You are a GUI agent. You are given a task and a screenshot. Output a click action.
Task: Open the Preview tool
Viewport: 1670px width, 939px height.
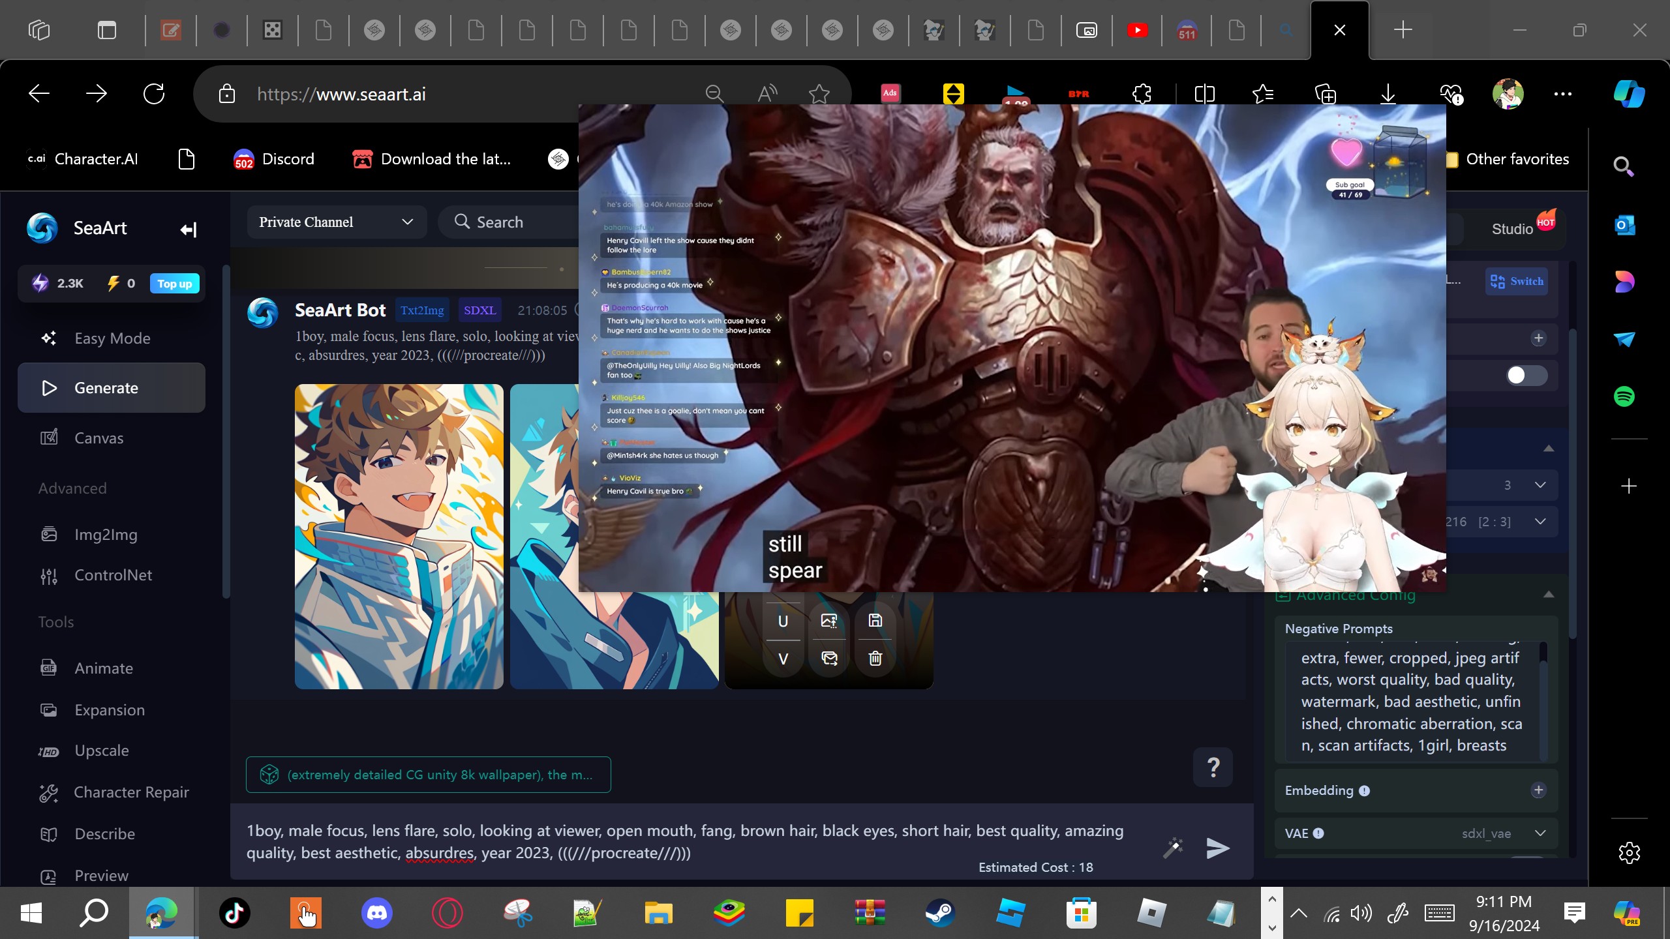pyautogui.click(x=112, y=876)
